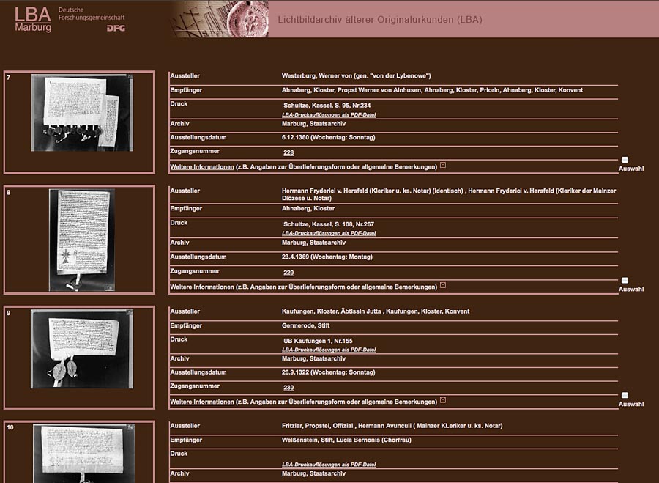Click Weitere Informationen link for record 8
The height and width of the screenshot is (483, 659).
click(x=202, y=287)
